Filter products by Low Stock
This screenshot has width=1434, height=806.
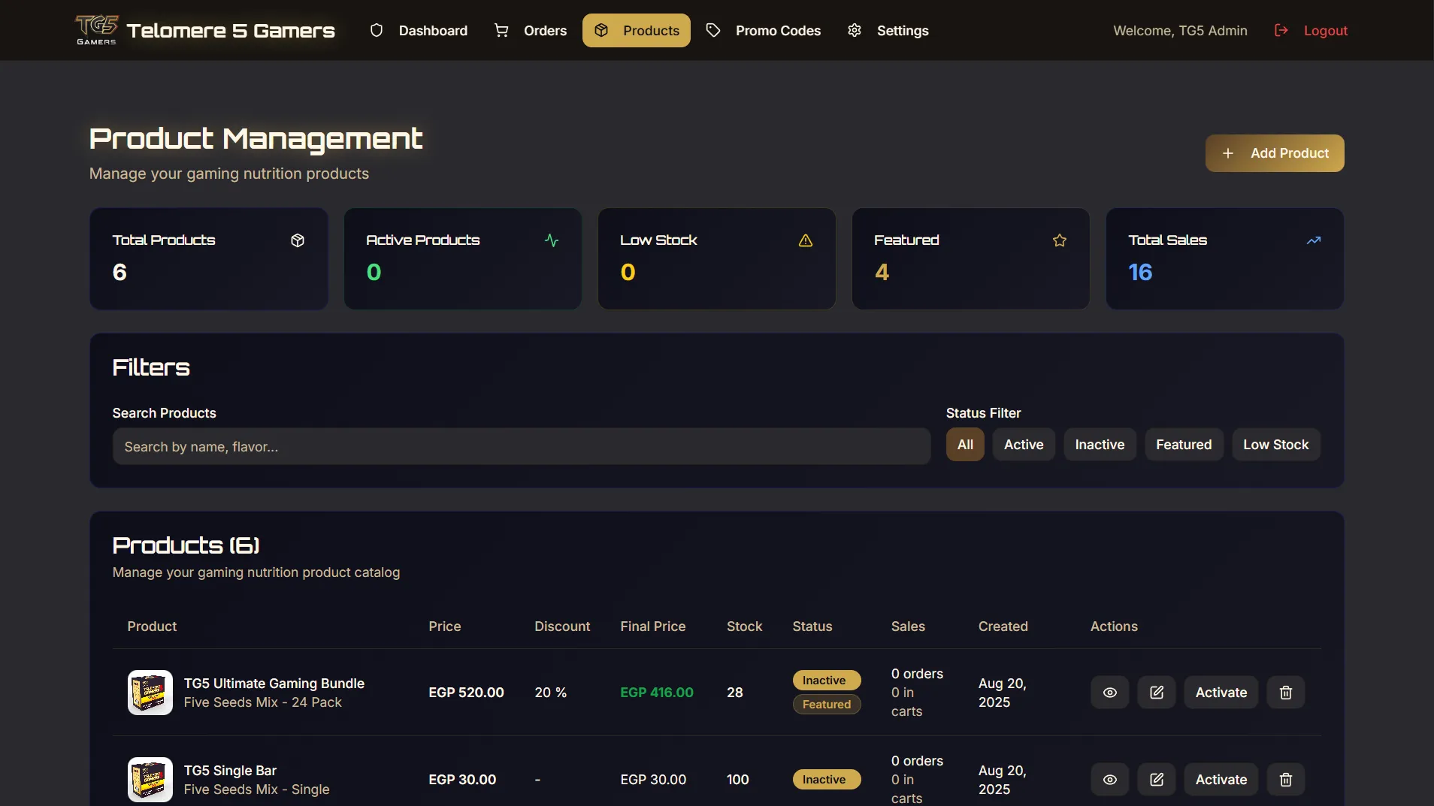(x=1276, y=445)
